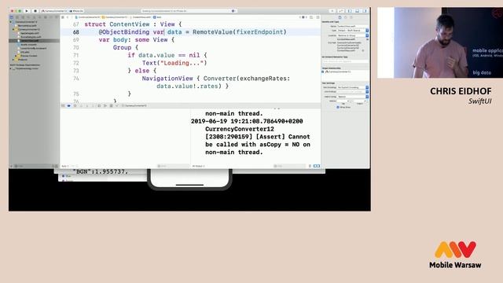Clear the console with trash icon
Image resolution: width=503 pixels, height=283 pixels.
[310, 166]
